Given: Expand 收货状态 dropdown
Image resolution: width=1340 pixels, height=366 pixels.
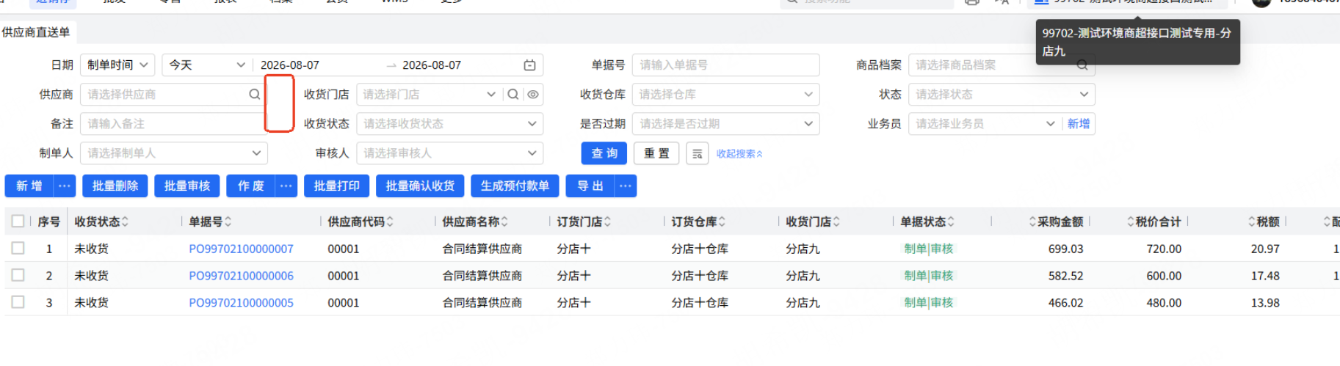Looking at the screenshot, I should click(532, 124).
